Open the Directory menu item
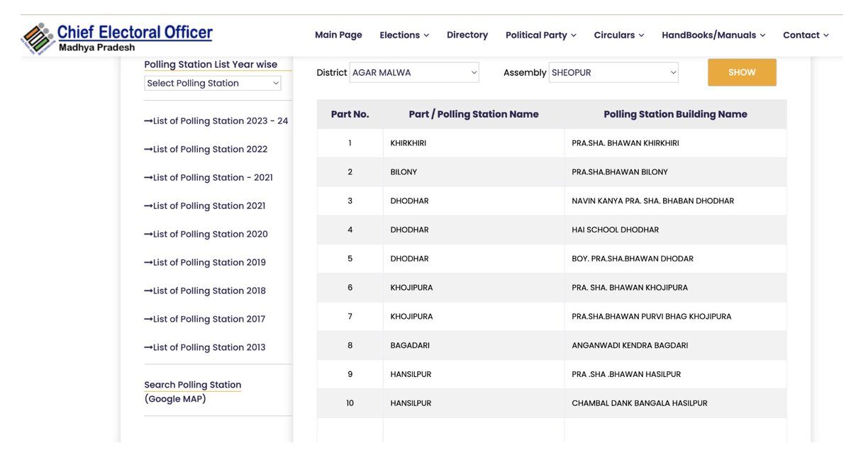The width and height of the screenshot is (851, 462). pyautogui.click(x=467, y=35)
